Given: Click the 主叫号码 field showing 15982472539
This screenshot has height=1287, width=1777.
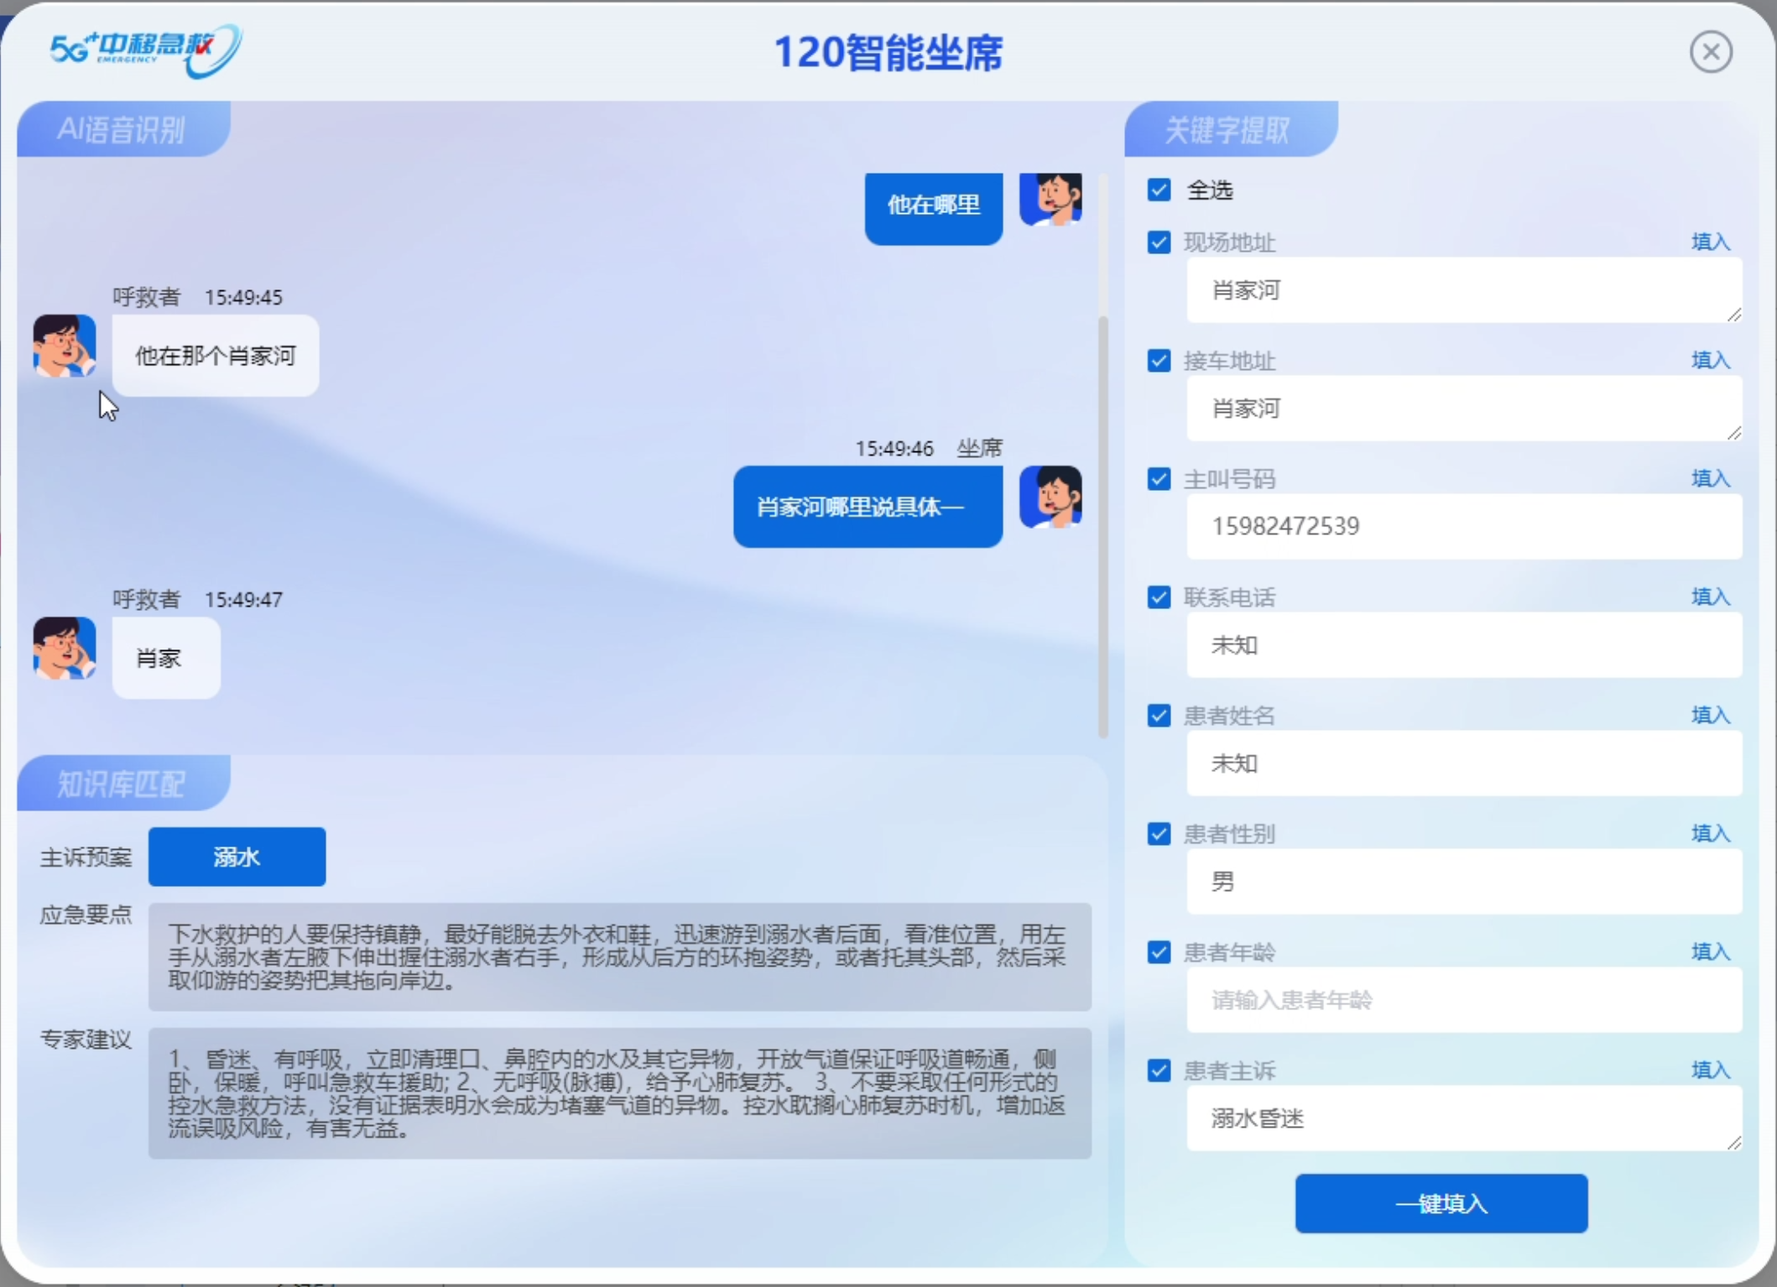Looking at the screenshot, I should click(1464, 527).
